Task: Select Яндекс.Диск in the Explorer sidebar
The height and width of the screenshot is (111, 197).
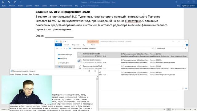Action: [64, 63]
